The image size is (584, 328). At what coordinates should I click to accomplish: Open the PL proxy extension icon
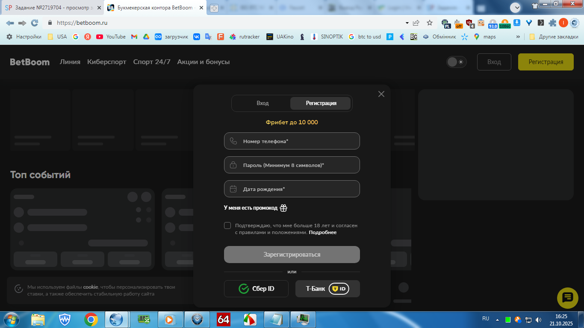click(x=446, y=23)
